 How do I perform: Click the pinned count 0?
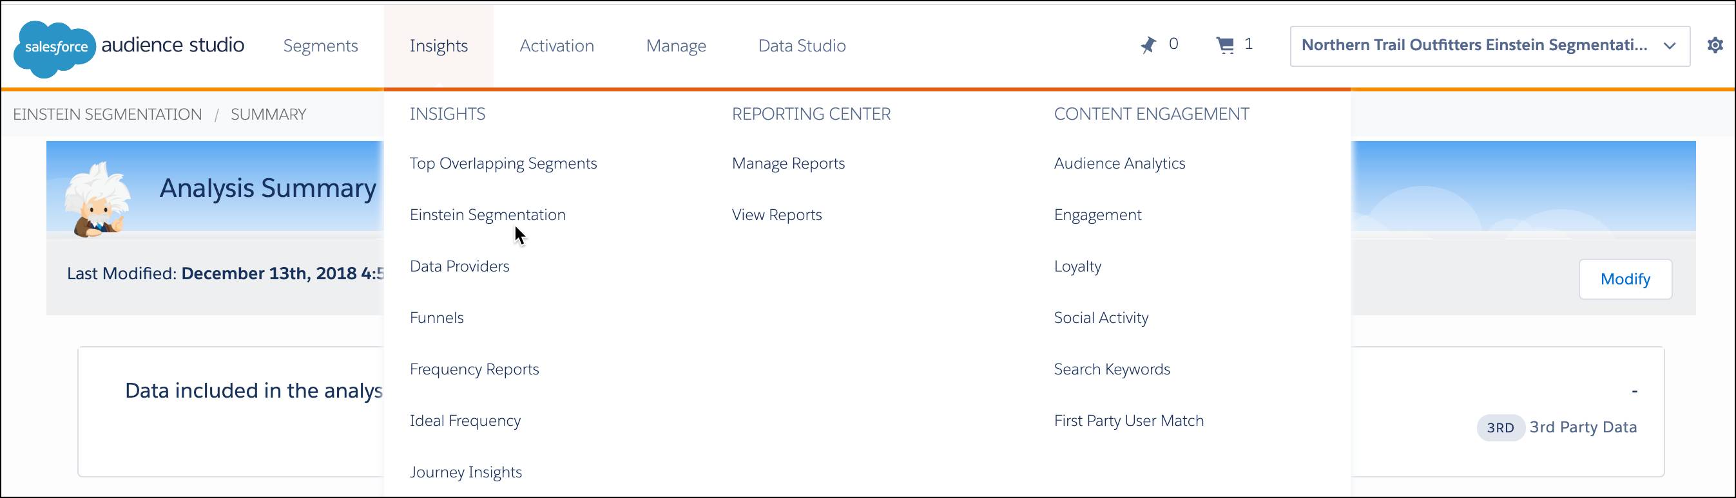[1173, 44]
